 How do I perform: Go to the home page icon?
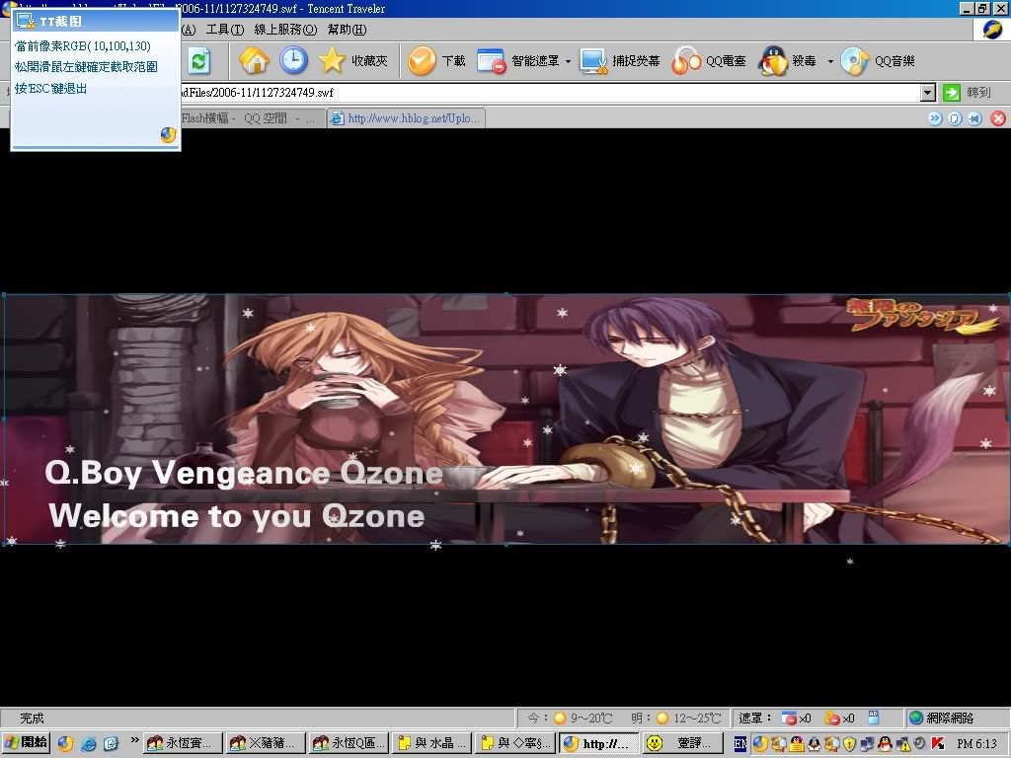click(254, 60)
